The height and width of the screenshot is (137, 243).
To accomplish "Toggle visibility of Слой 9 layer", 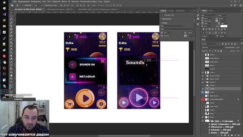I will click(202, 92).
